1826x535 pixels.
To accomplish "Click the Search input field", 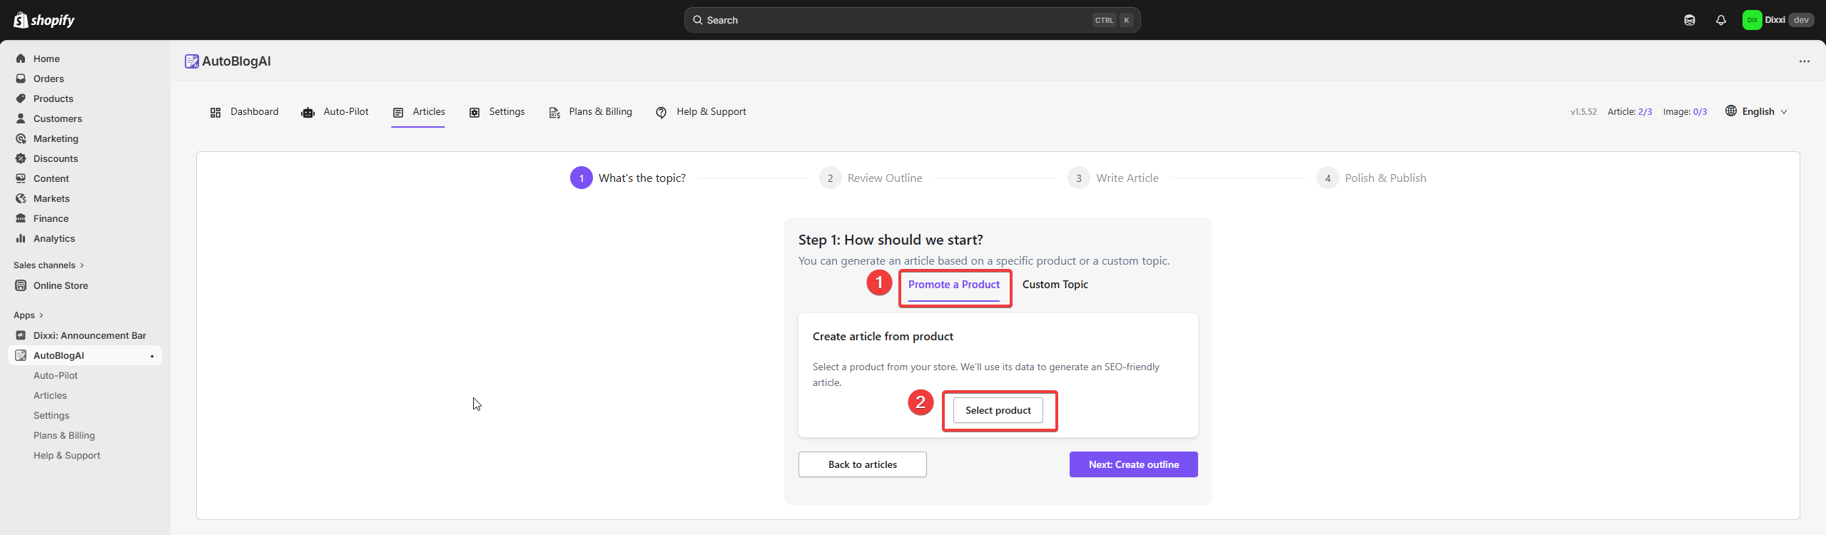I will tap(912, 20).
